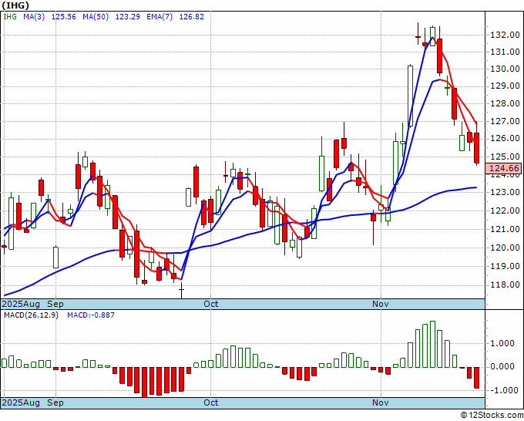
Task: Click the 119.00 price axis label
Action: 505,266
